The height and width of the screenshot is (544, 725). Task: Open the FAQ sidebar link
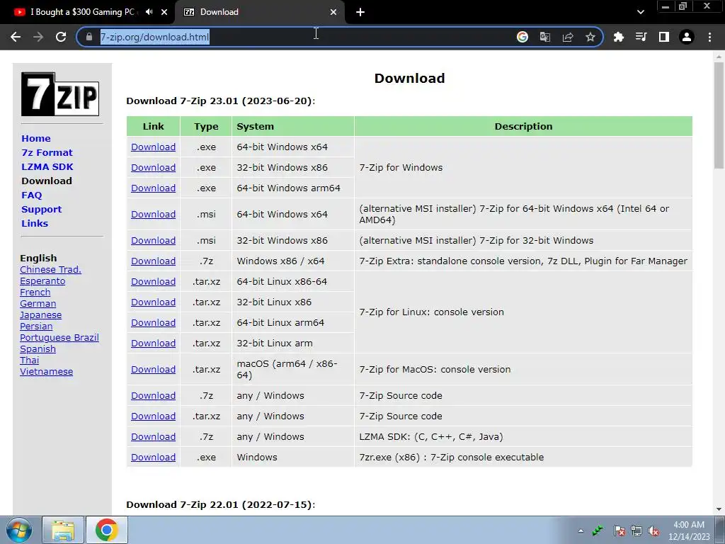[x=31, y=195]
